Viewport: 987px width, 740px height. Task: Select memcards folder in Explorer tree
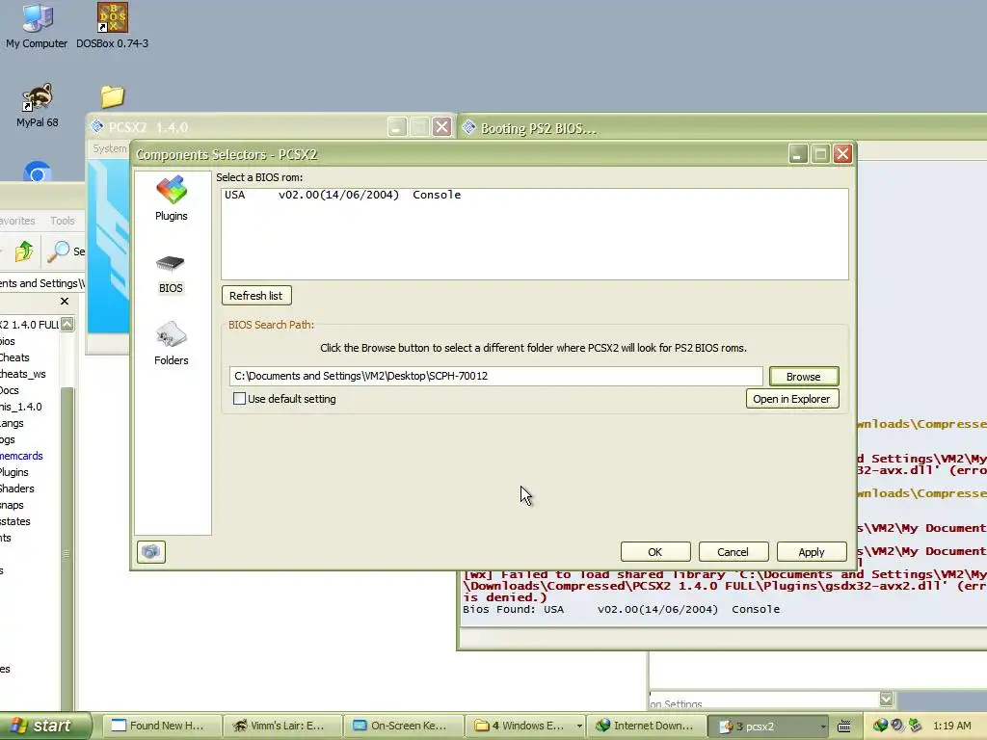[21, 456]
